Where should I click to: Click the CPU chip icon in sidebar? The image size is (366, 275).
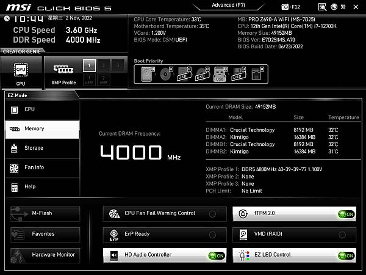[15, 110]
